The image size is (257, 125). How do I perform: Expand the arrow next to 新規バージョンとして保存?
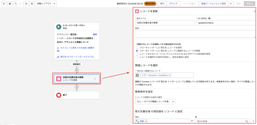click(230, 4)
